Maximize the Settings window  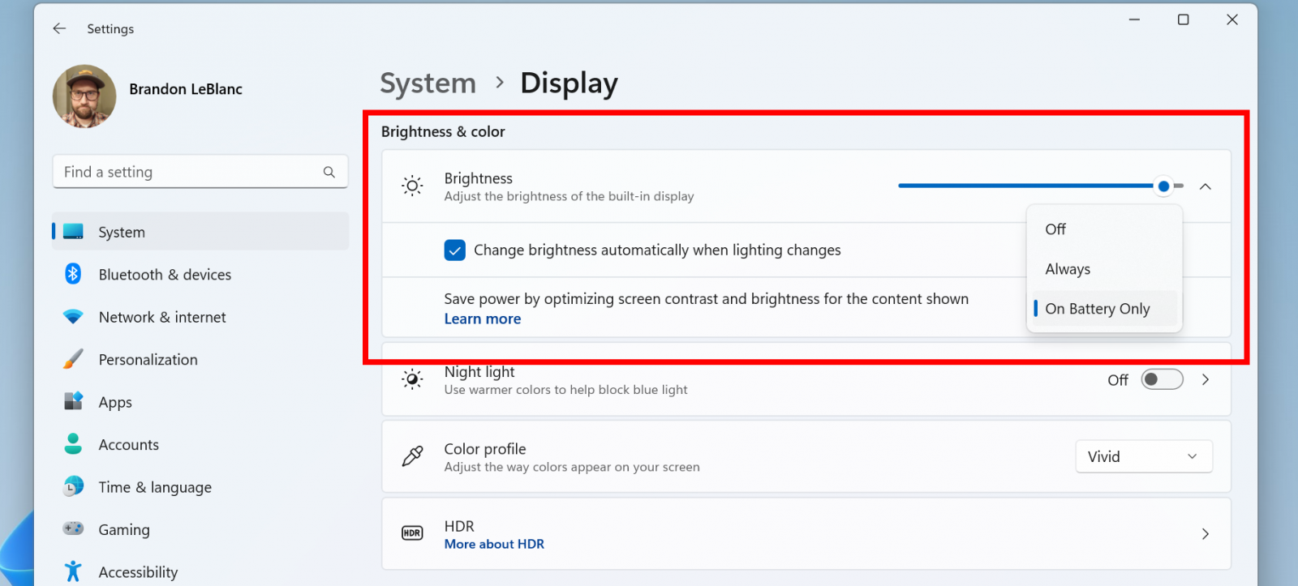1183,19
